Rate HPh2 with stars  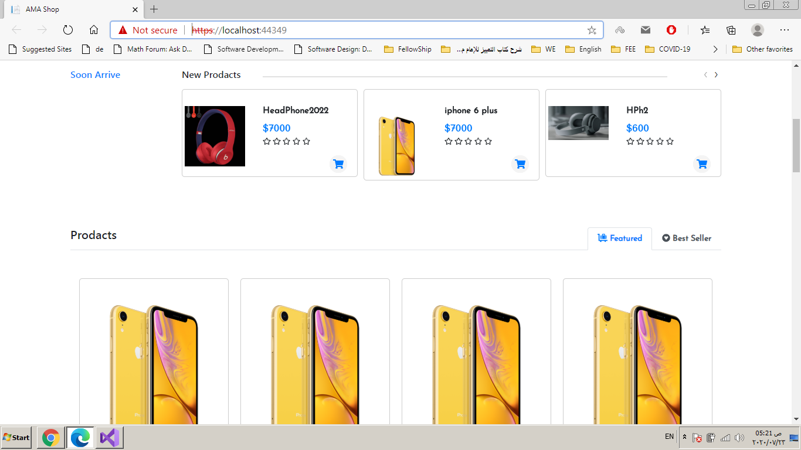(x=650, y=141)
